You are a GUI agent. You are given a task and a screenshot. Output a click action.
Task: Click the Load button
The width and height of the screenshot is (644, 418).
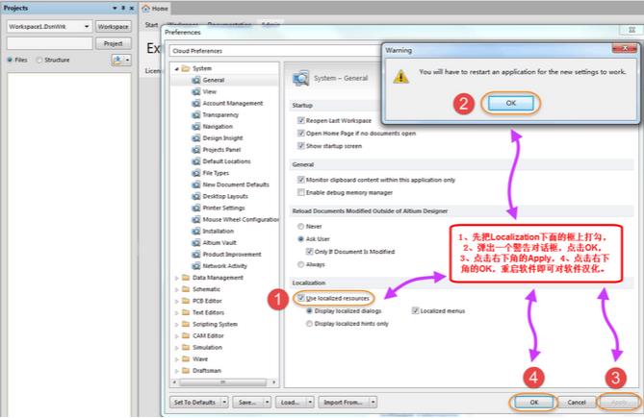coord(291,403)
